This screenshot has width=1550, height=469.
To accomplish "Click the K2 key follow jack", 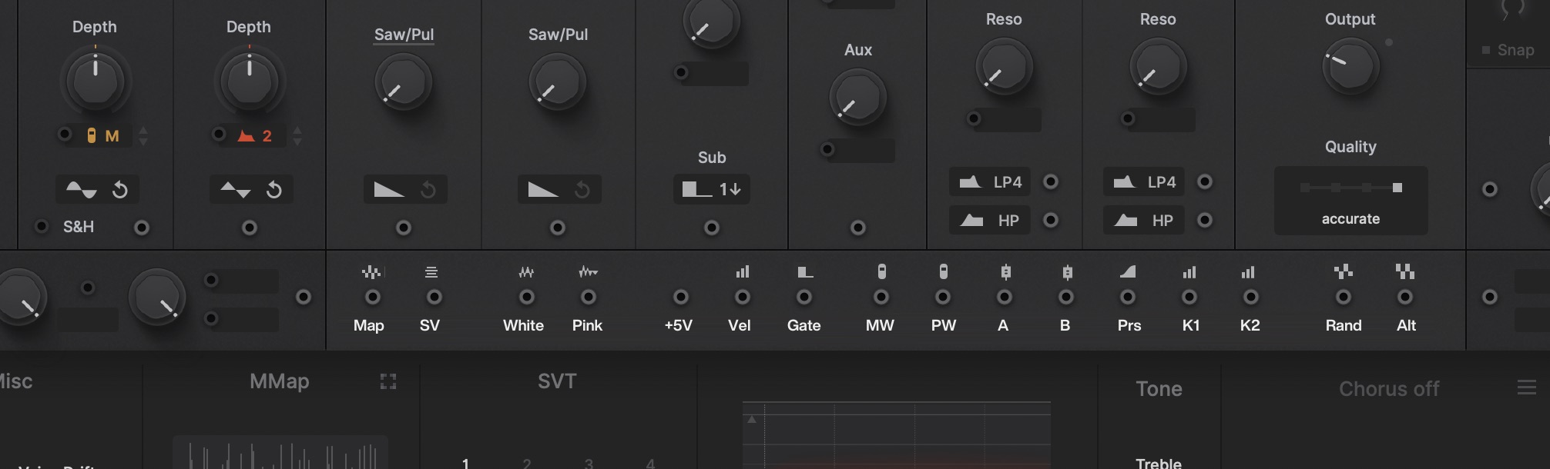I will 1251,297.
